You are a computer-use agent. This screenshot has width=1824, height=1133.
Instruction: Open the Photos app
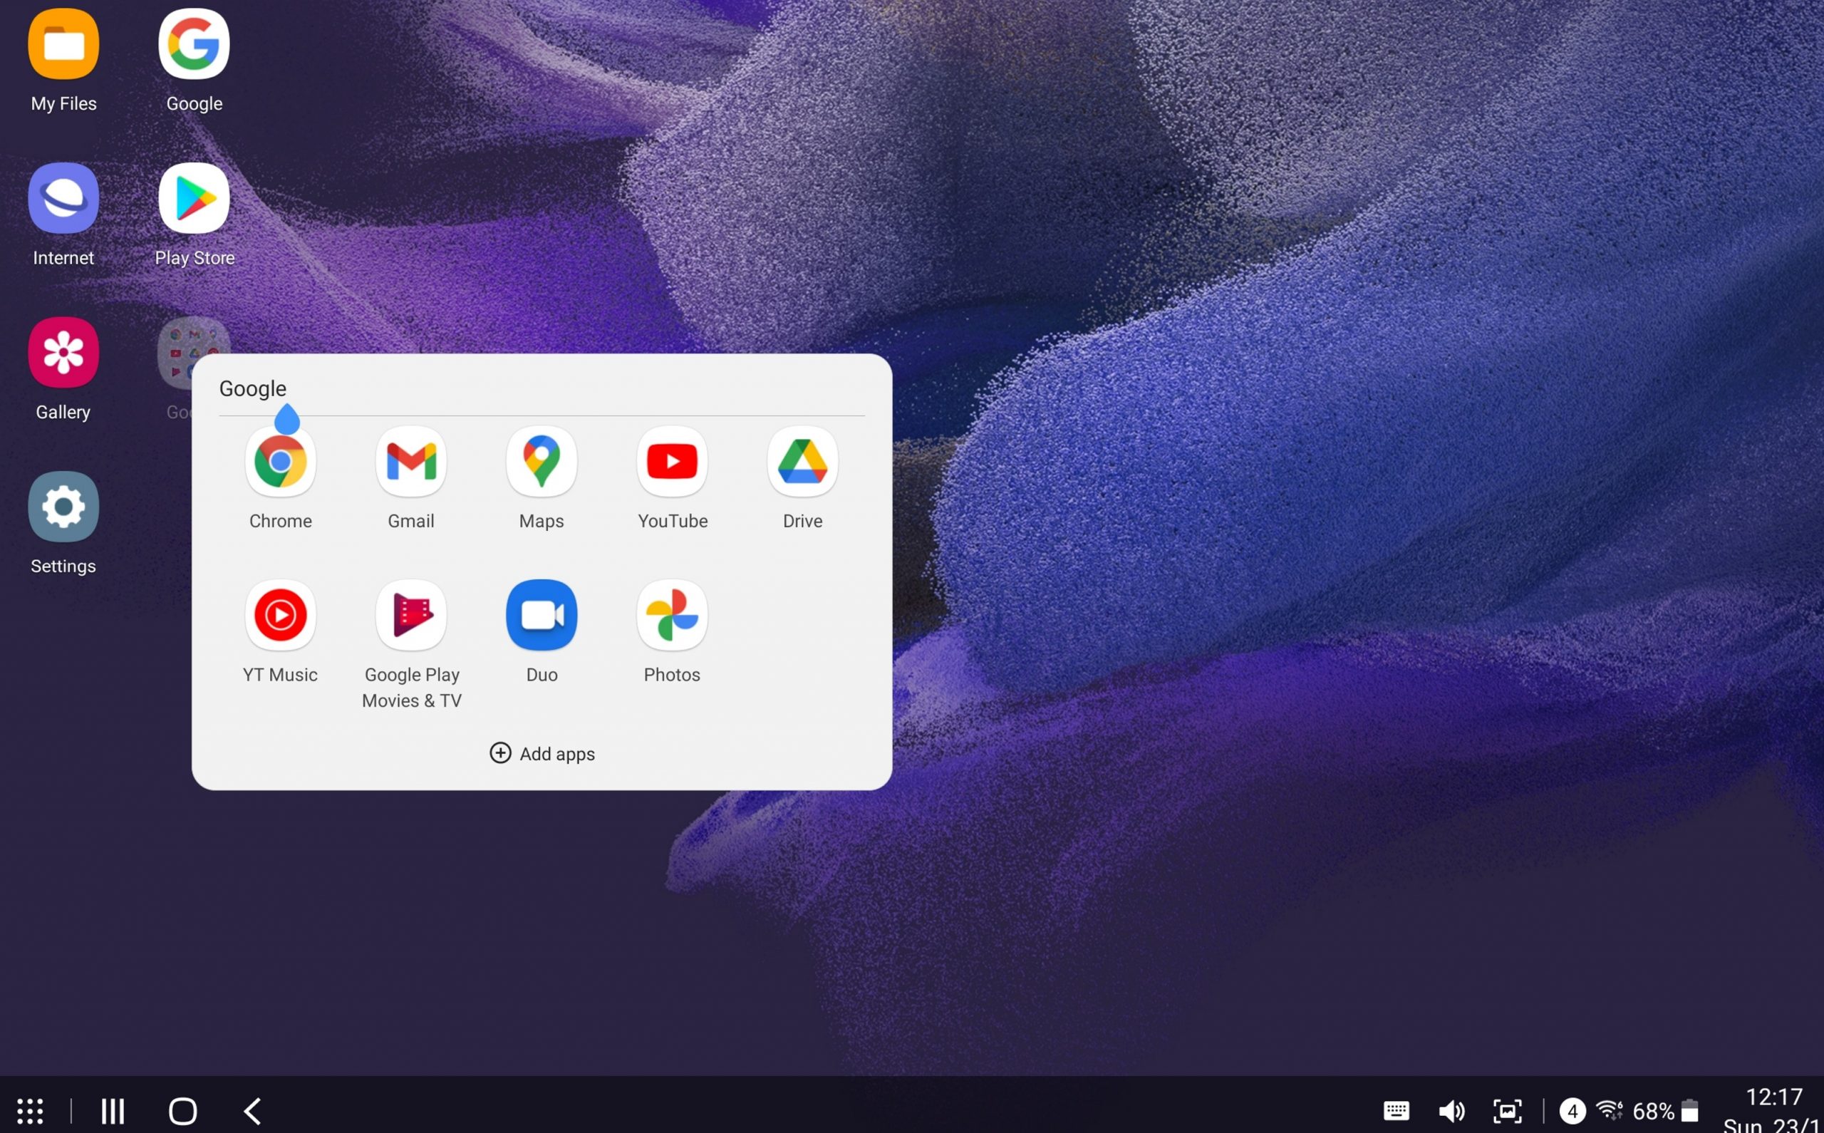click(672, 615)
